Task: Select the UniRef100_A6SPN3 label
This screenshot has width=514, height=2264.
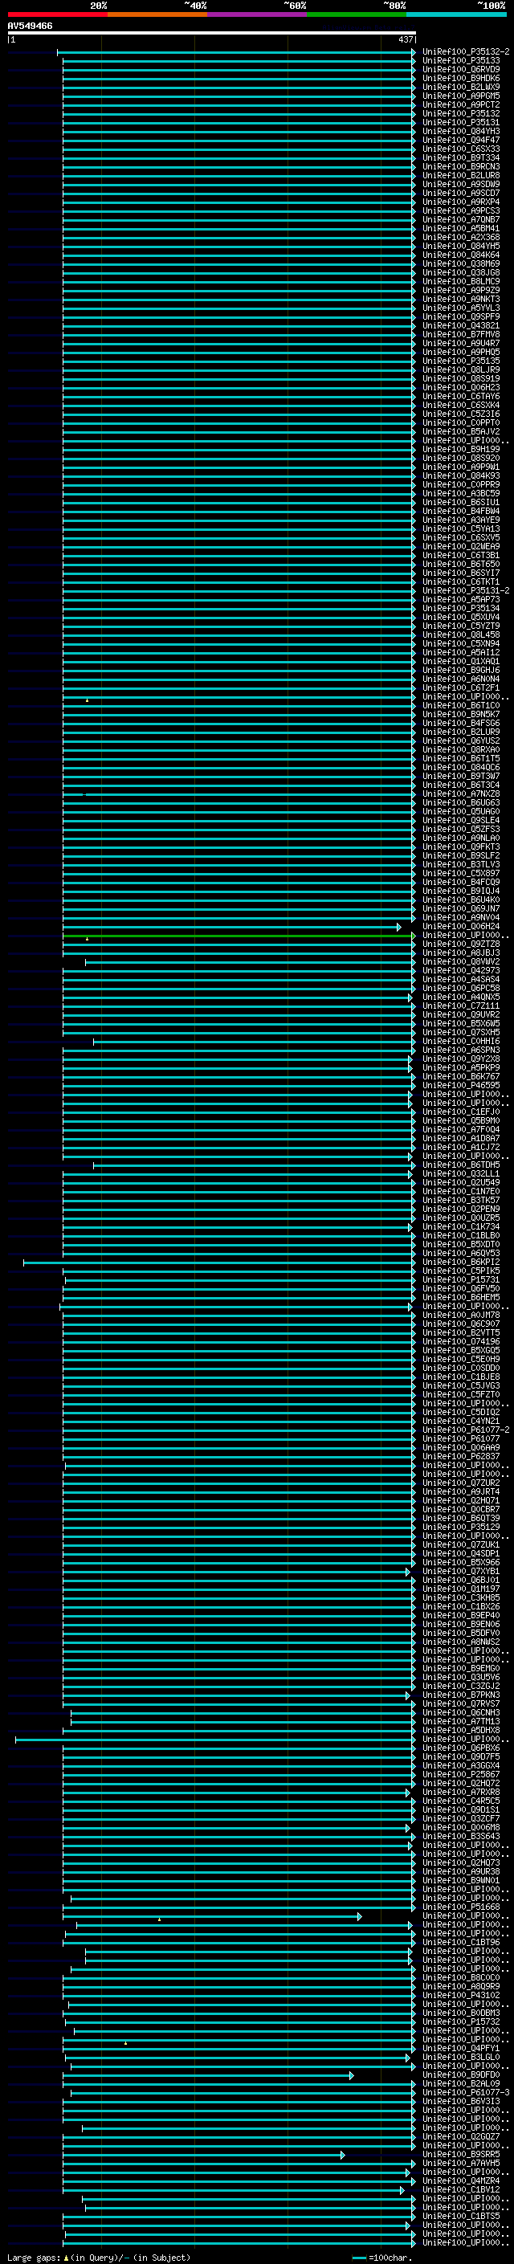Action: coord(461,1050)
